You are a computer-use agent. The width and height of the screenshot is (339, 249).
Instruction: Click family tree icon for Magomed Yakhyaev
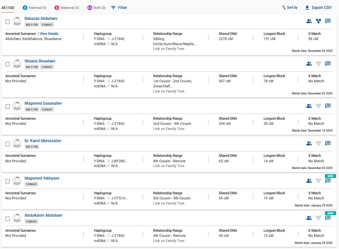(x=318, y=181)
